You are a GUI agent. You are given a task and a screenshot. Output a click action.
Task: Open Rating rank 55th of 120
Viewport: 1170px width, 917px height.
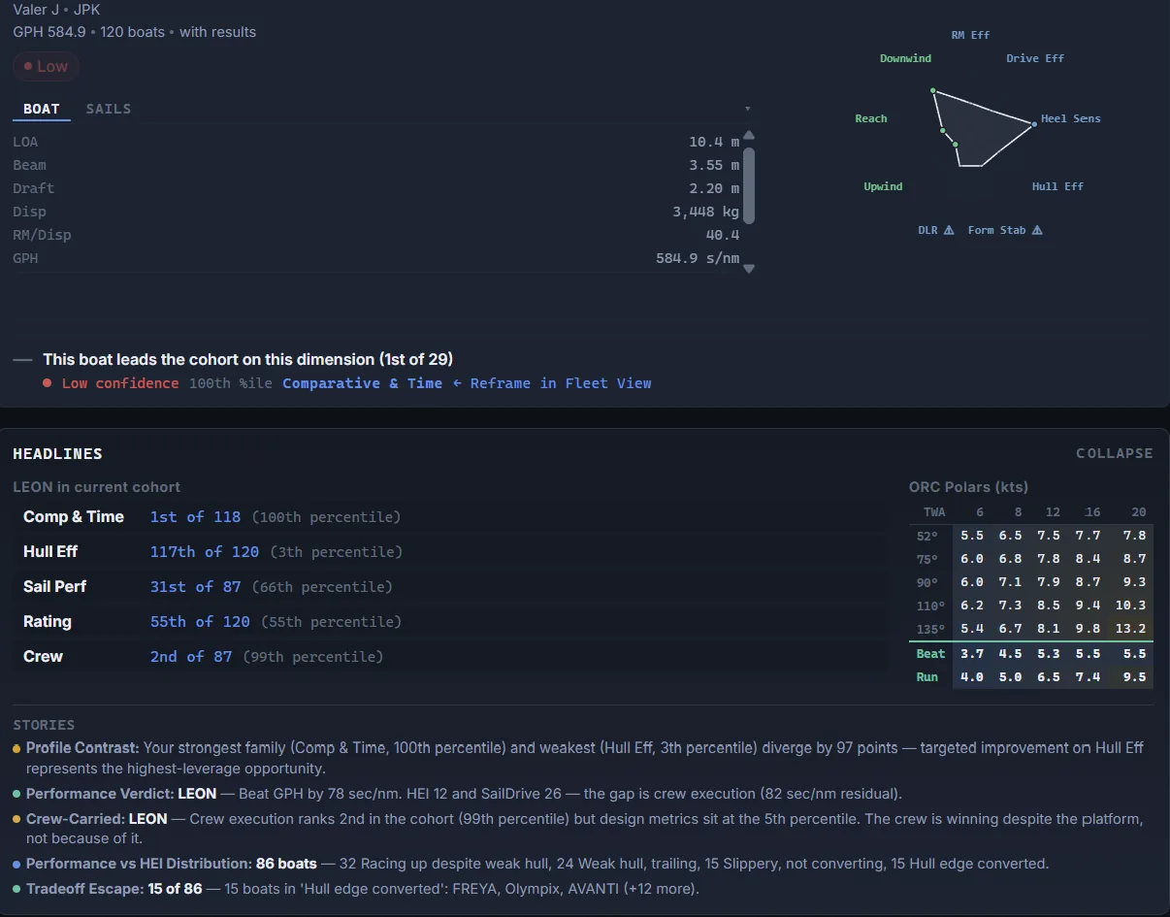200,622
